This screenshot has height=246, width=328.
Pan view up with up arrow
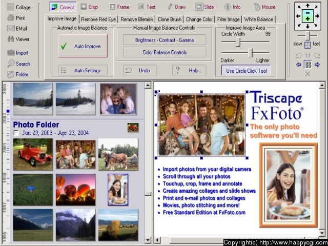(x=307, y=6)
